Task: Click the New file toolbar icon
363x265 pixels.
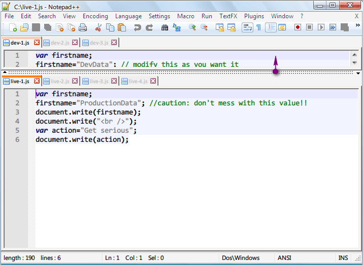Action: click(x=13, y=27)
